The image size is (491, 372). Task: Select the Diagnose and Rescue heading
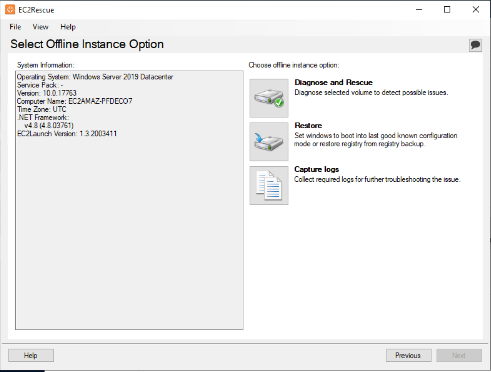click(x=334, y=82)
